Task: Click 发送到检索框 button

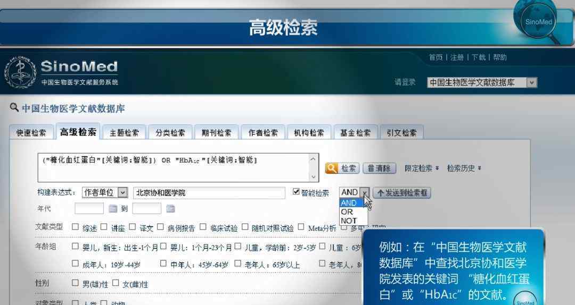Action: [402, 192]
